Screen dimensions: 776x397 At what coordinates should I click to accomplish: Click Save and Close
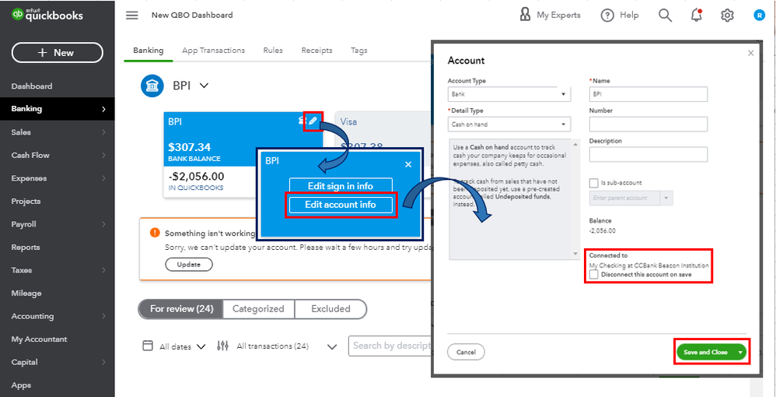(706, 352)
